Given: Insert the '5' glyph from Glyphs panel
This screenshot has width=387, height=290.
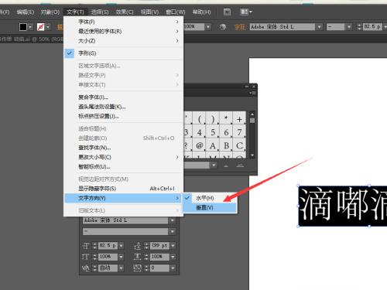Looking at the screenshot, I should [x=213, y=132].
